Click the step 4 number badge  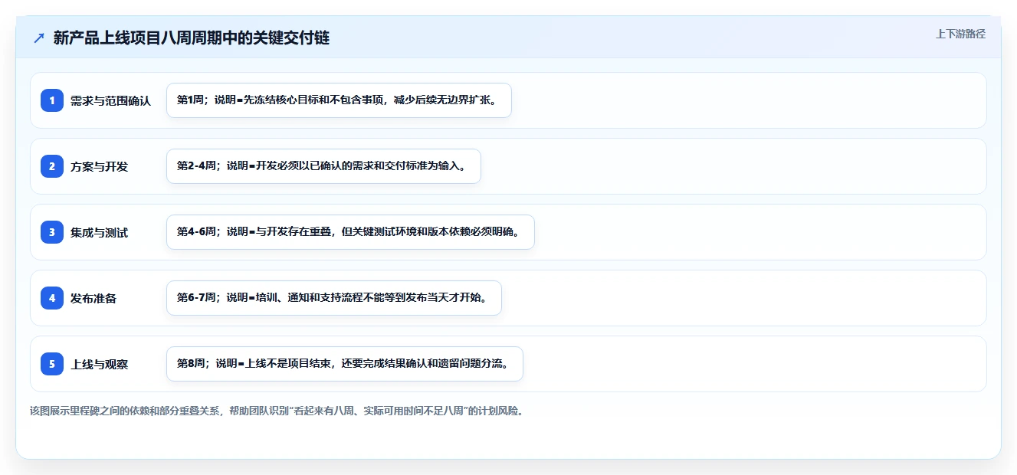(52, 298)
